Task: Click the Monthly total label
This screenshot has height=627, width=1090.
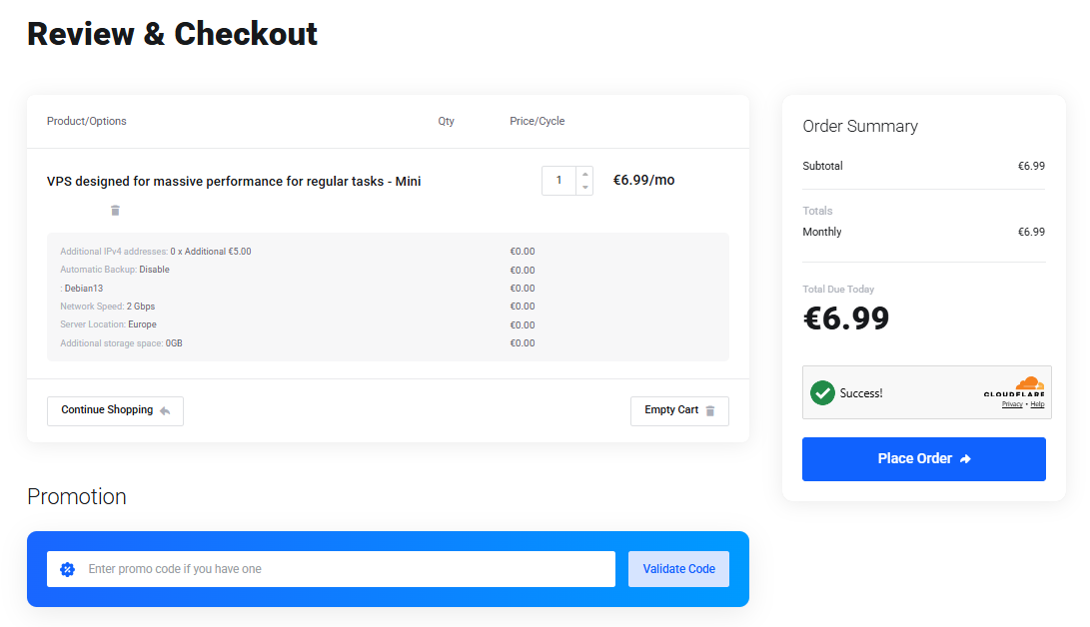Action: [x=821, y=232]
